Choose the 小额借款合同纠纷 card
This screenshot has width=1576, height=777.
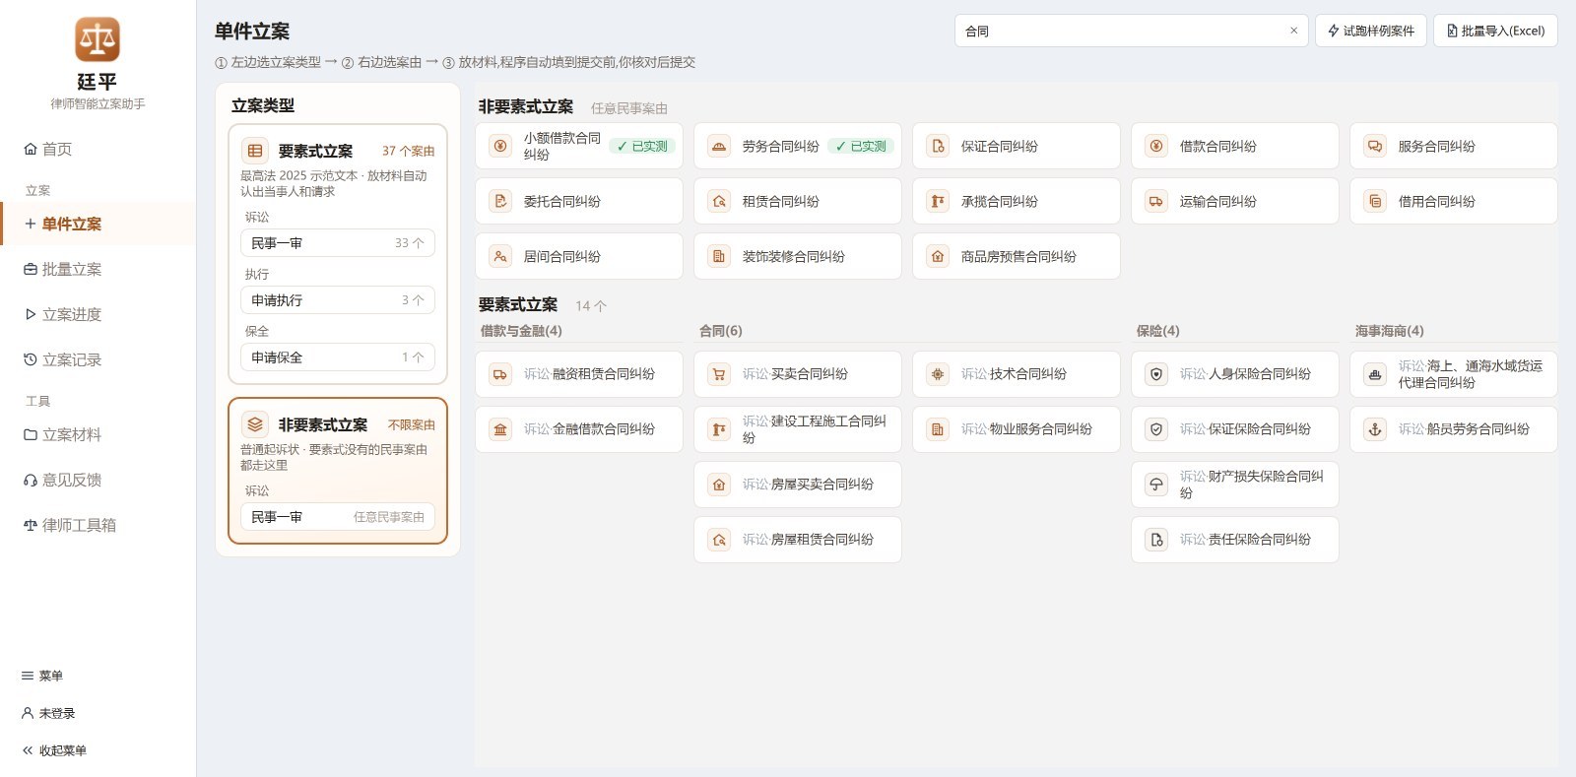[579, 146]
